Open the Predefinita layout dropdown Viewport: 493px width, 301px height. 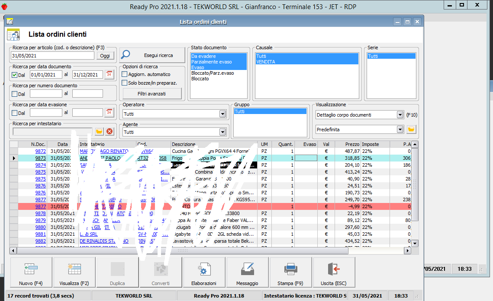coord(400,129)
